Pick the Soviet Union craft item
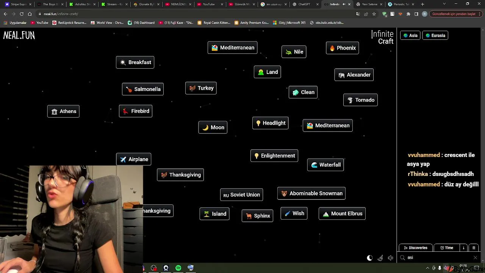Image resolution: width=485 pixels, height=273 pixels. [x=241, y=195]
